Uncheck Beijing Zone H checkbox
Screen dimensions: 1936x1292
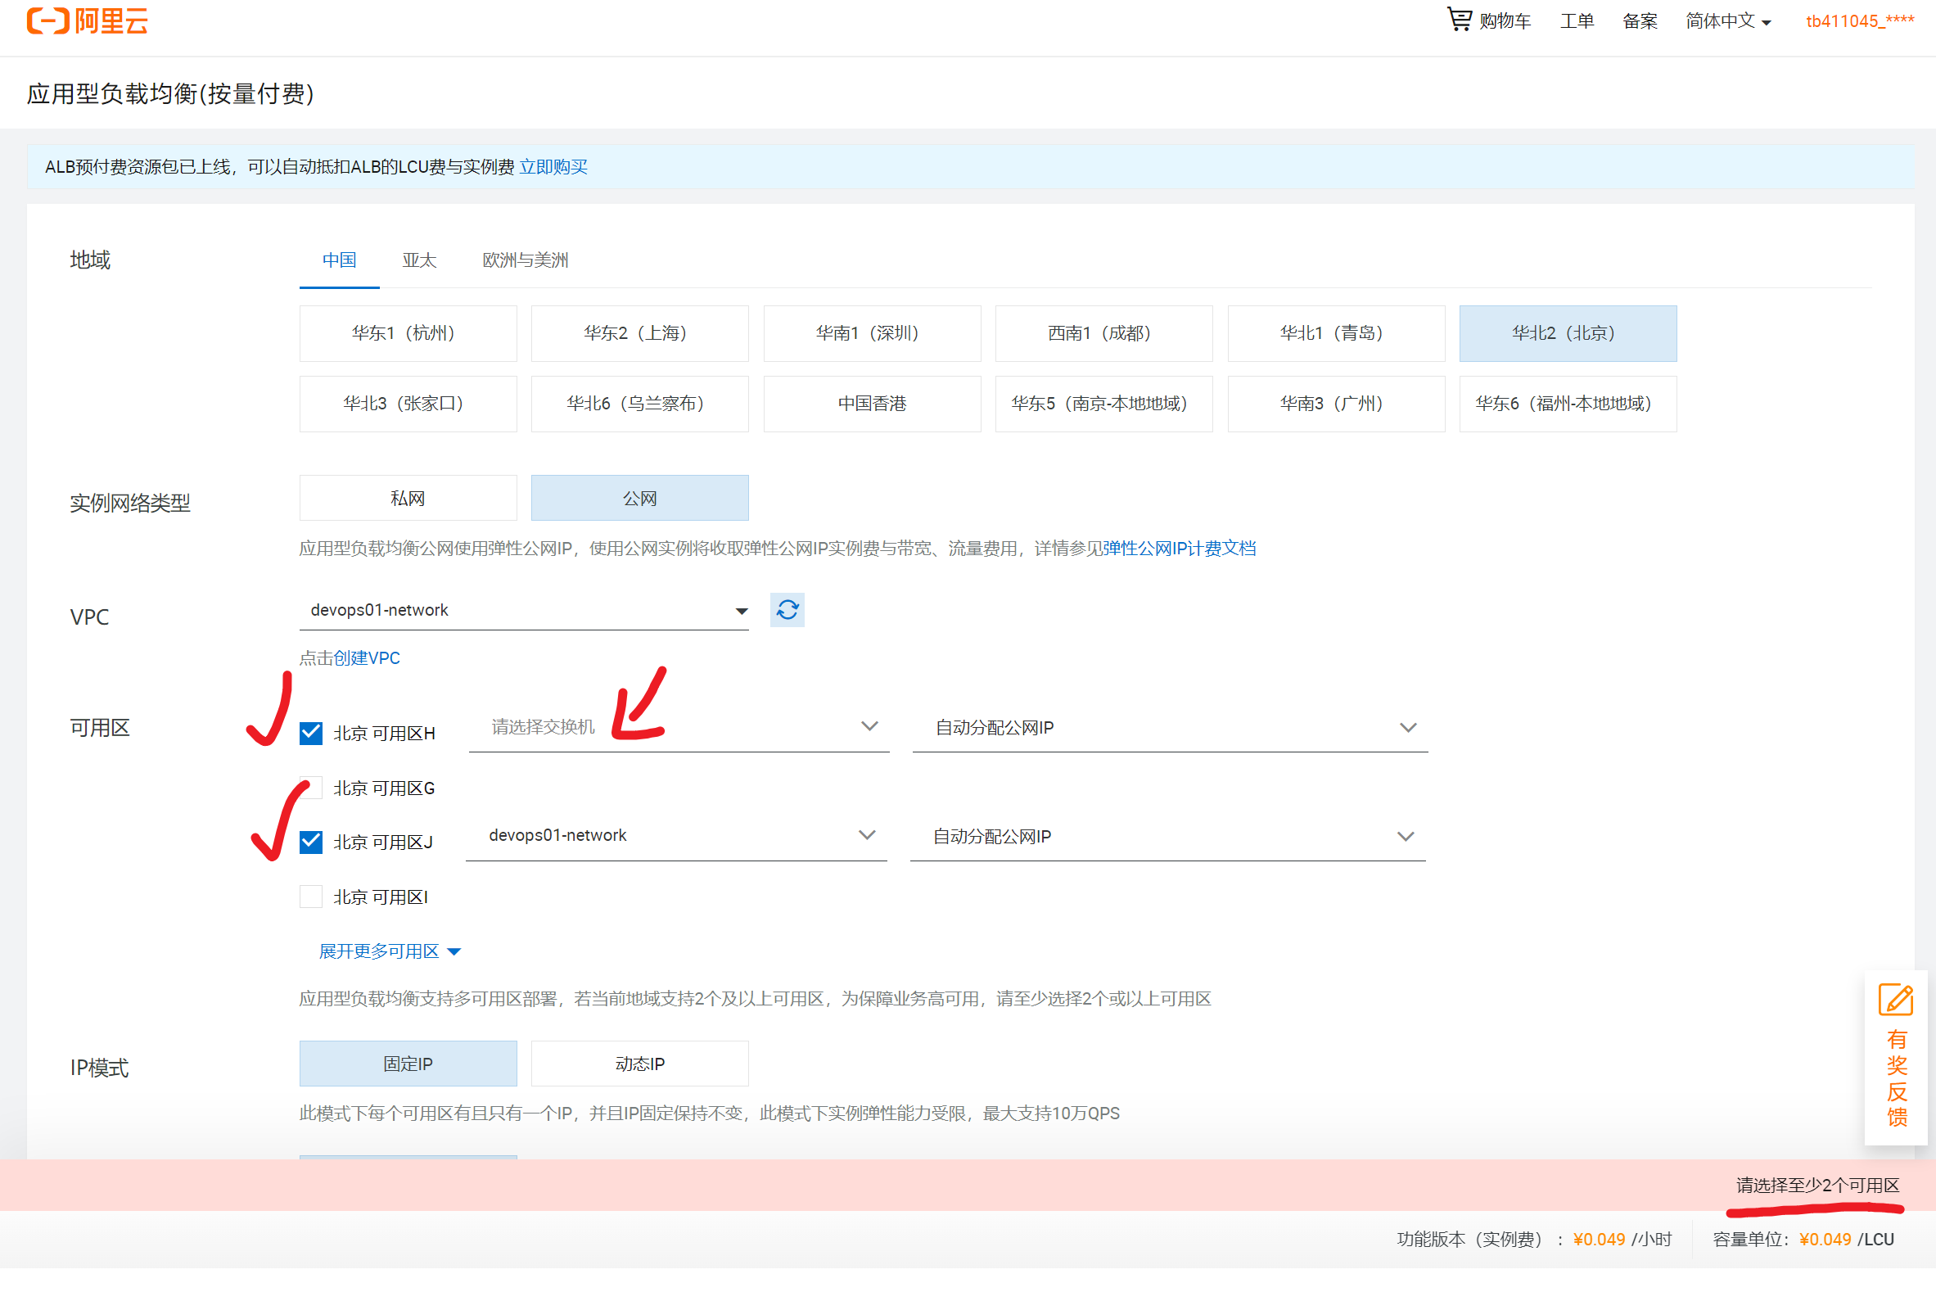tap(310, 733)
